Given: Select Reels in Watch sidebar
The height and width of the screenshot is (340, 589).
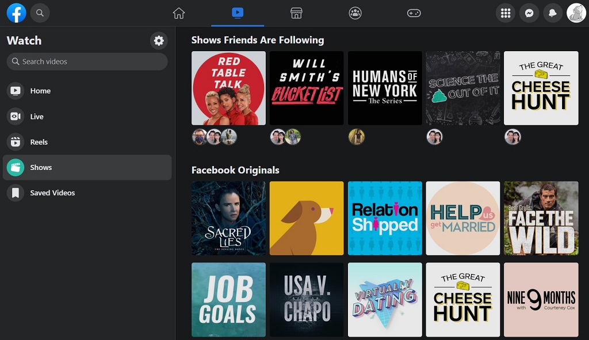Looking at the screenshot, I should point(87,142).
